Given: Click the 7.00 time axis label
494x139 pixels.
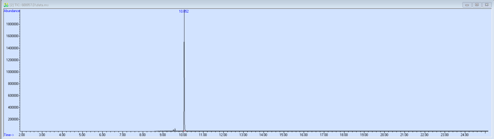Looking at the screenshot, I should 122,135.
